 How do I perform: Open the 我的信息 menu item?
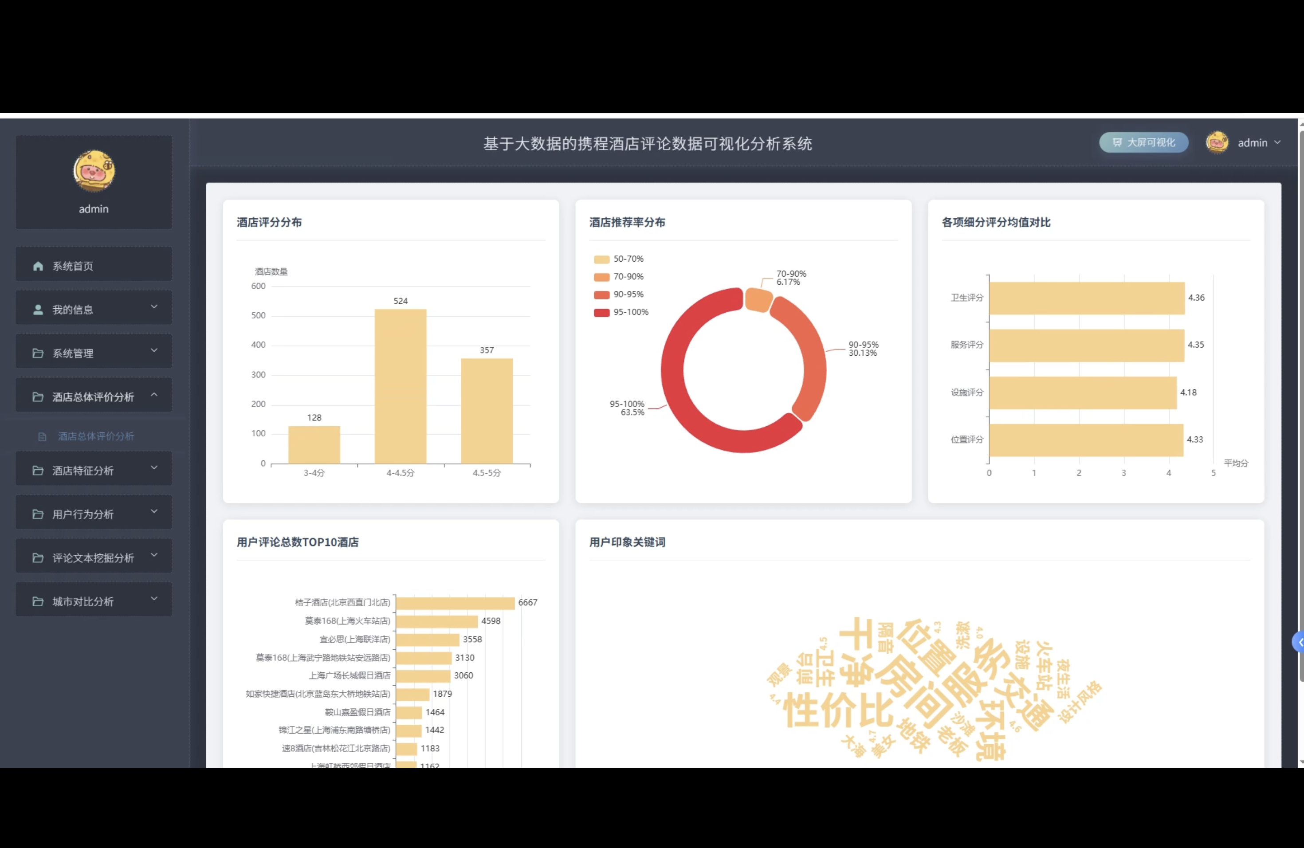point(94,308)
